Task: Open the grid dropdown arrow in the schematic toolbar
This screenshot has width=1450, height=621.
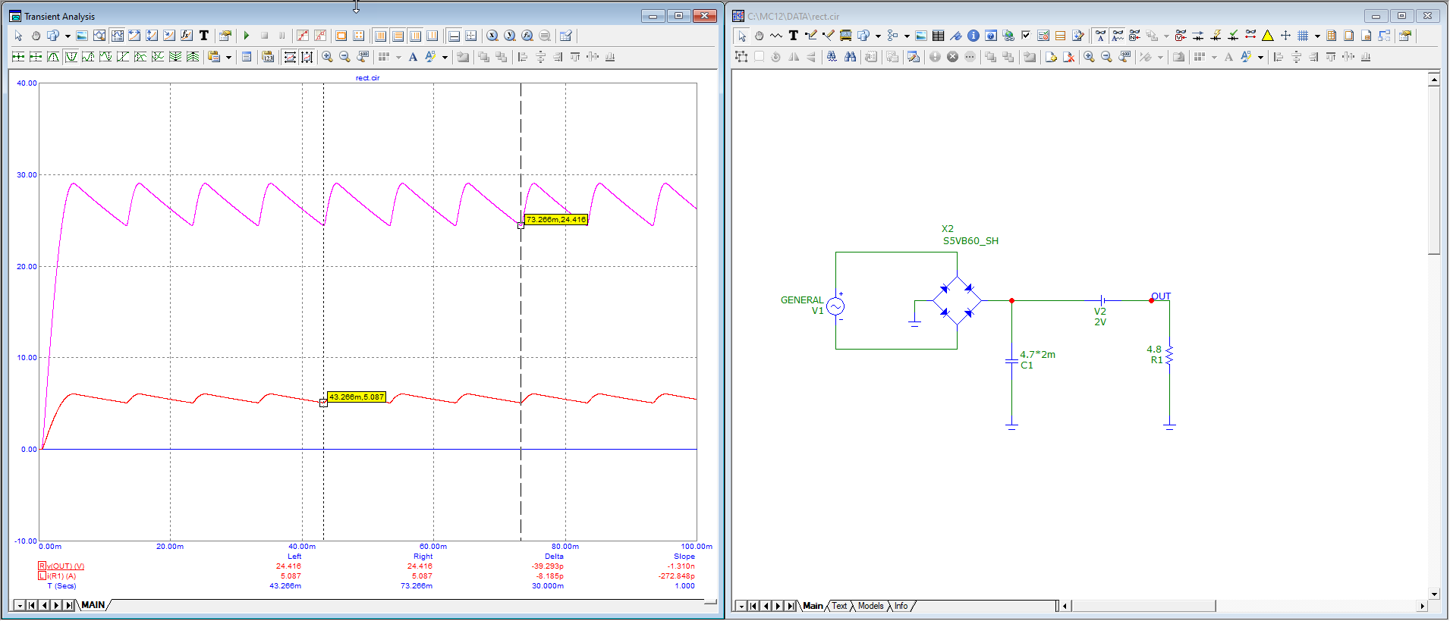Action: tap(1317, 36)
